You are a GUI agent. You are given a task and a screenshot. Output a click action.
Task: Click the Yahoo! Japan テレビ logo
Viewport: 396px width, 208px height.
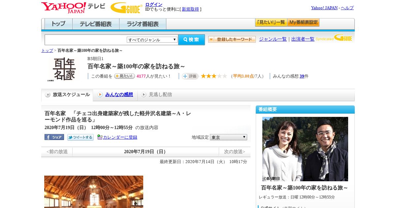coord(73,8)
